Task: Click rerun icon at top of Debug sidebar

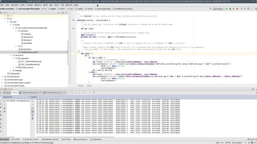Action: tap(1, 92)
